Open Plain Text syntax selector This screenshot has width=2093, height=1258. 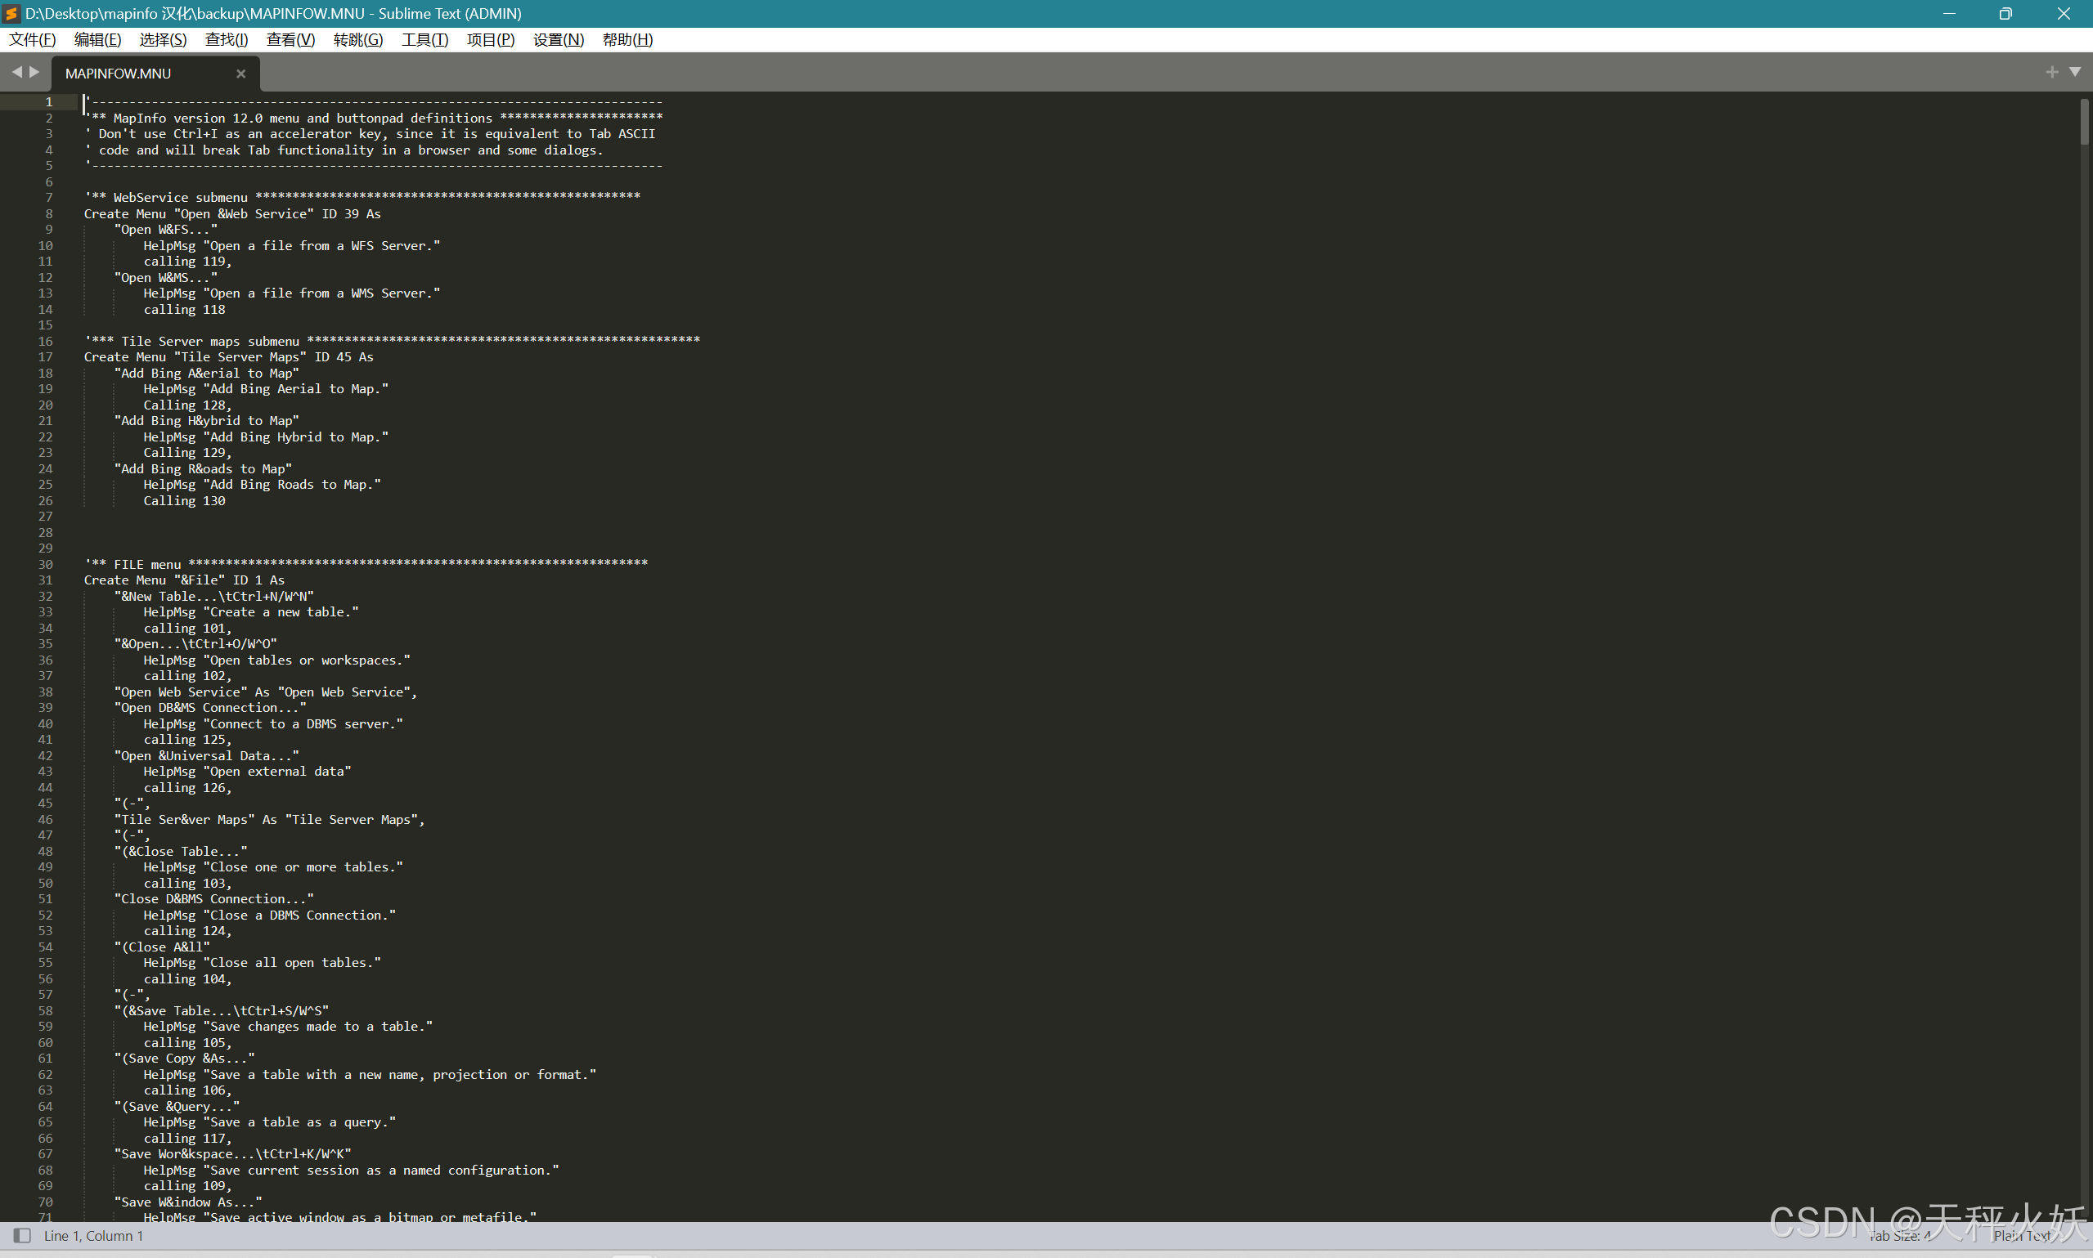click(2023, 1235)
